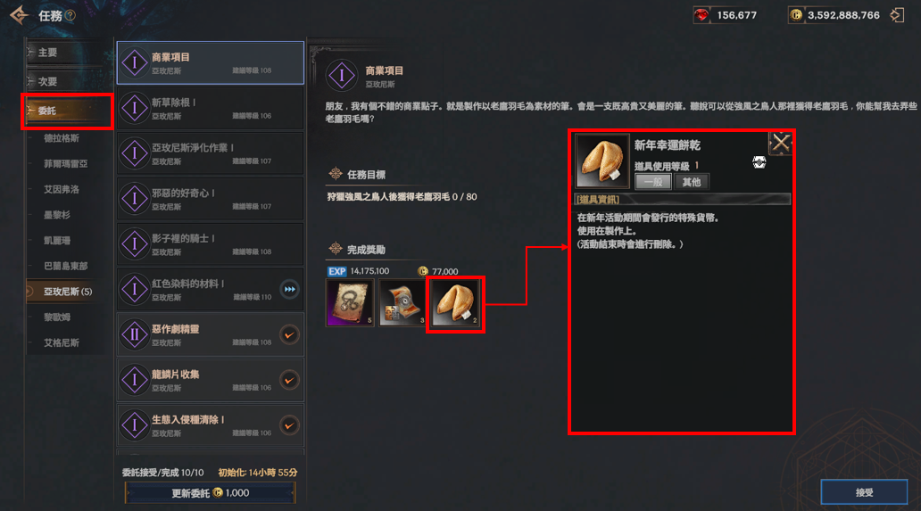The height and width of the screenshot is (511, 921).
Task: Click the 接受 button
Action: tap(864, 492)
